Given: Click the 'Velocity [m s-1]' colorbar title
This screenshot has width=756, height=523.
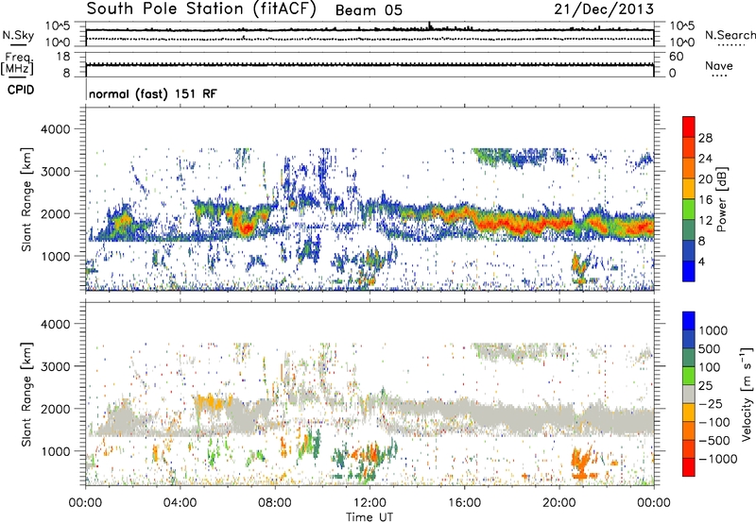Looking at the screenshot, I should 747,394.
